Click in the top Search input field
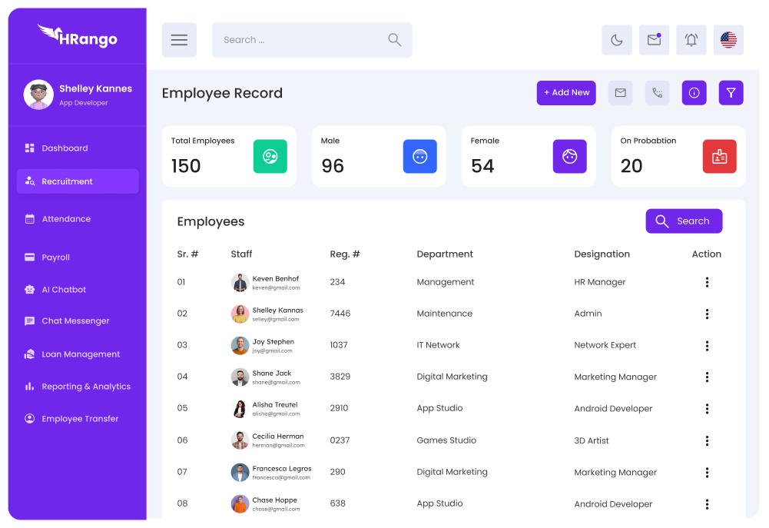The width and height of the screenshot is (769, 528). [300, 40]
